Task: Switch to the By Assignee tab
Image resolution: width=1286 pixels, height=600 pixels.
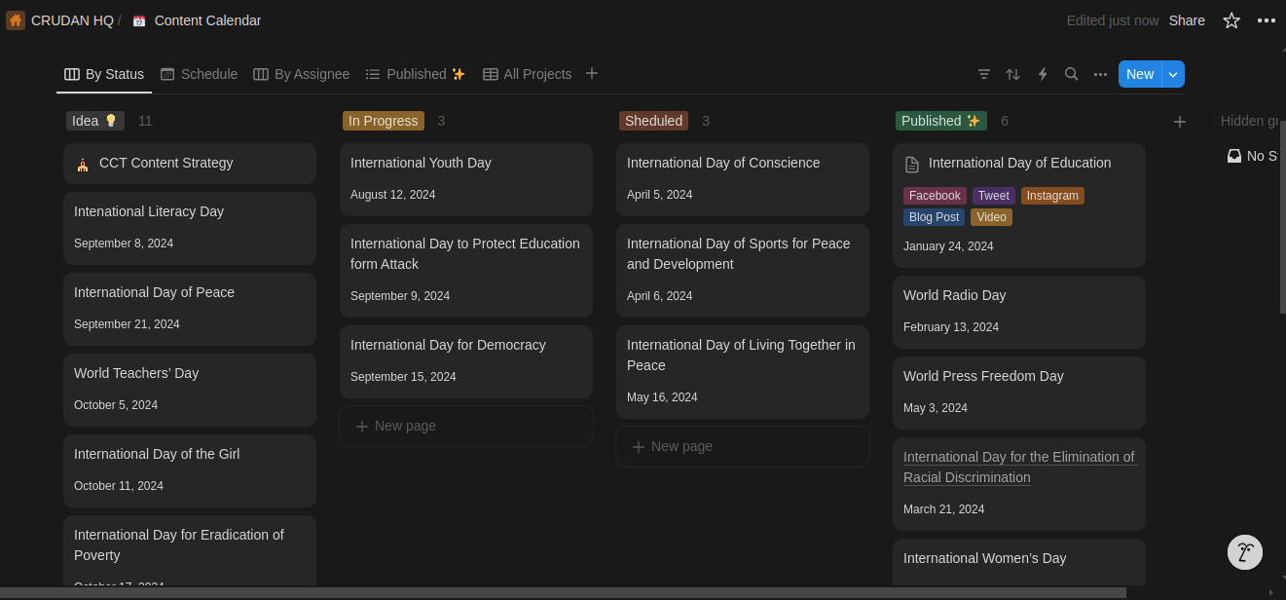Action: pos(301,74)
